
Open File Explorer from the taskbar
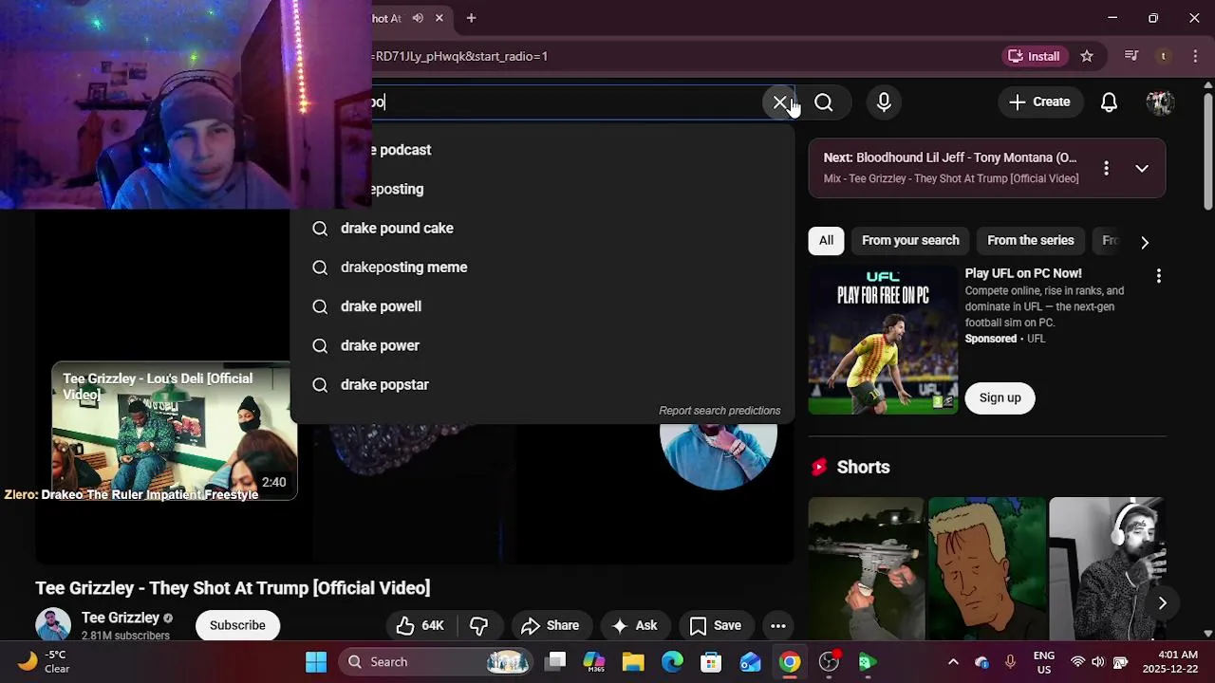(633, 662)
